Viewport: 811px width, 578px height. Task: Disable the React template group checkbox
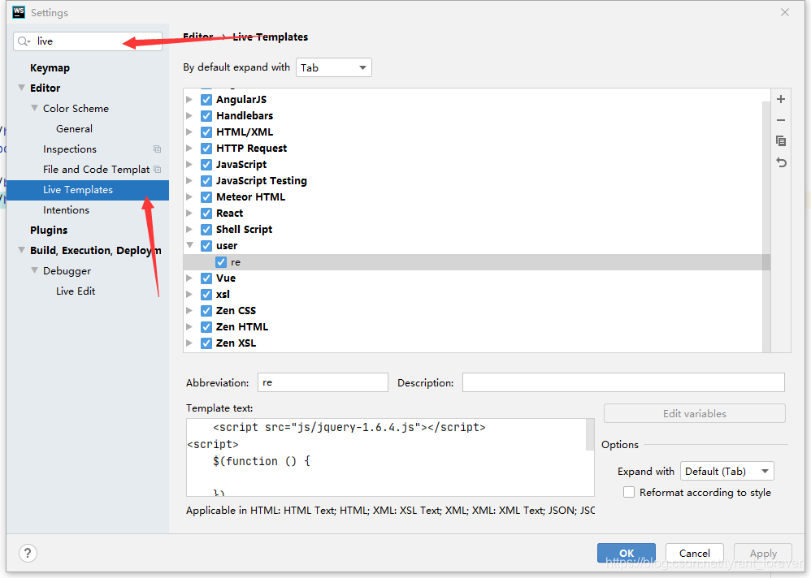(x=206, y=214)
